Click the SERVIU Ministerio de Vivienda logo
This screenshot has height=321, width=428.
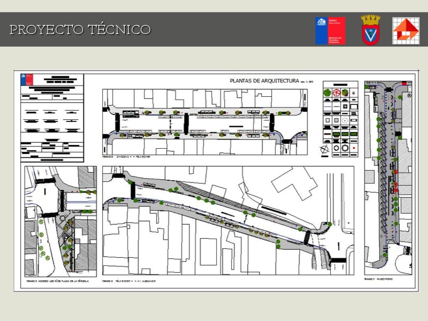pos(330,30)
